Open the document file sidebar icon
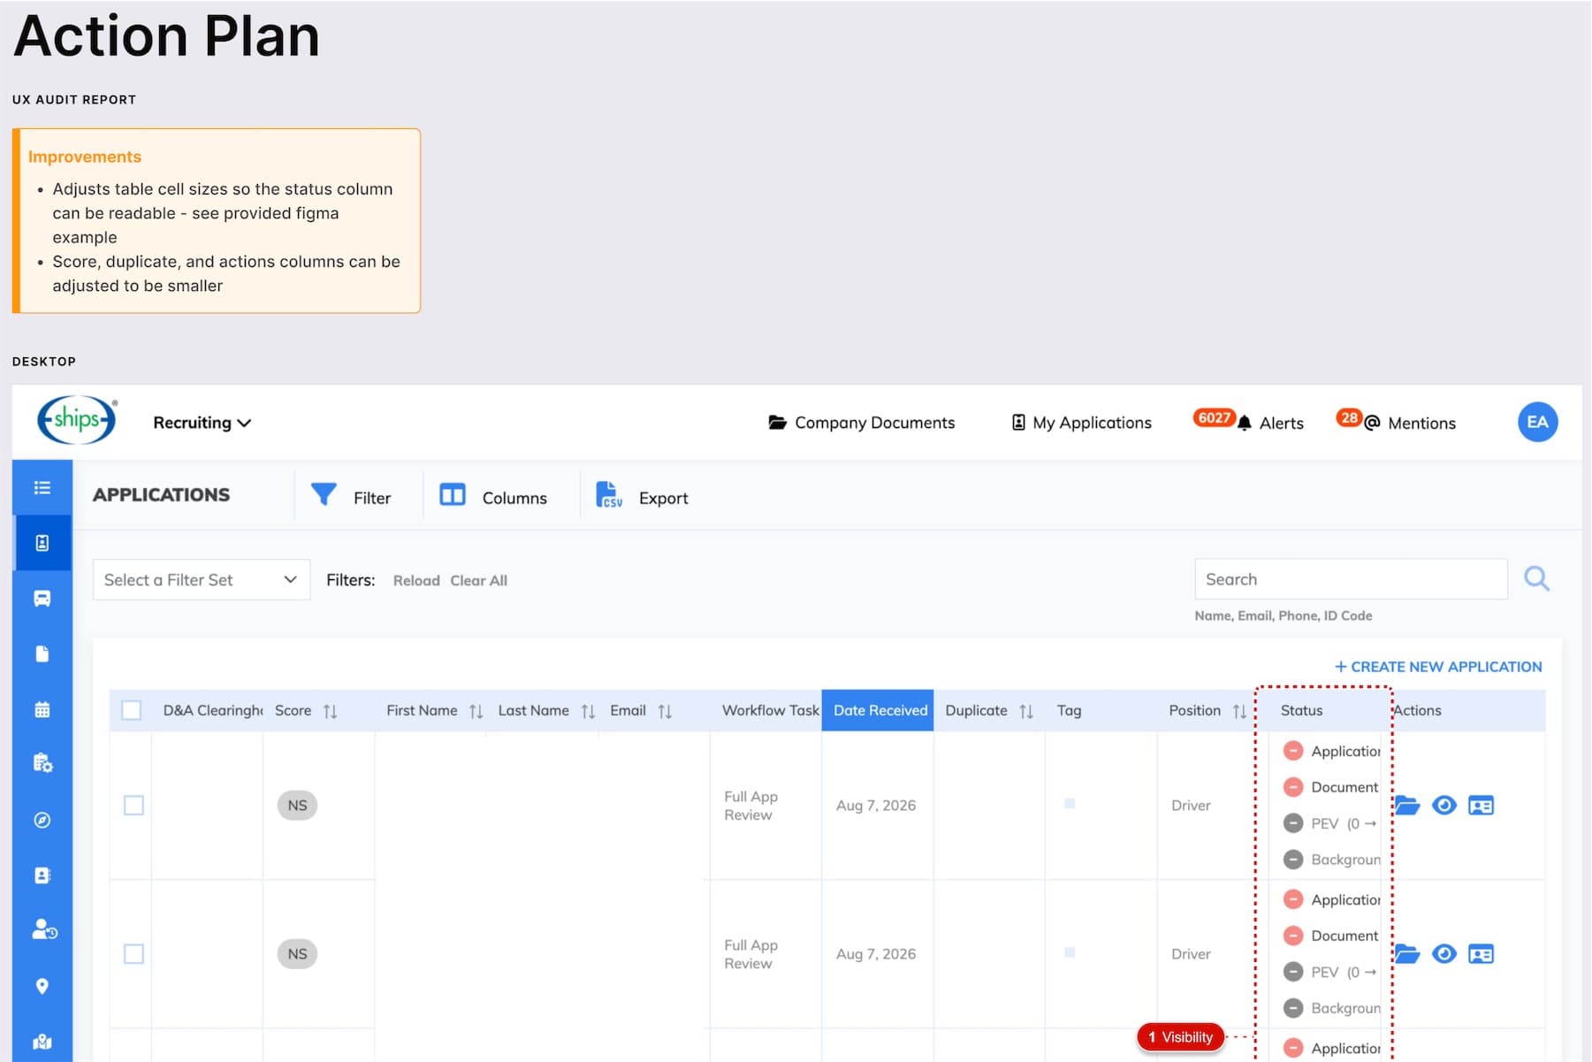Image resolution: width=1592 pixels, height=1062 pixels. tap(42, 653)
